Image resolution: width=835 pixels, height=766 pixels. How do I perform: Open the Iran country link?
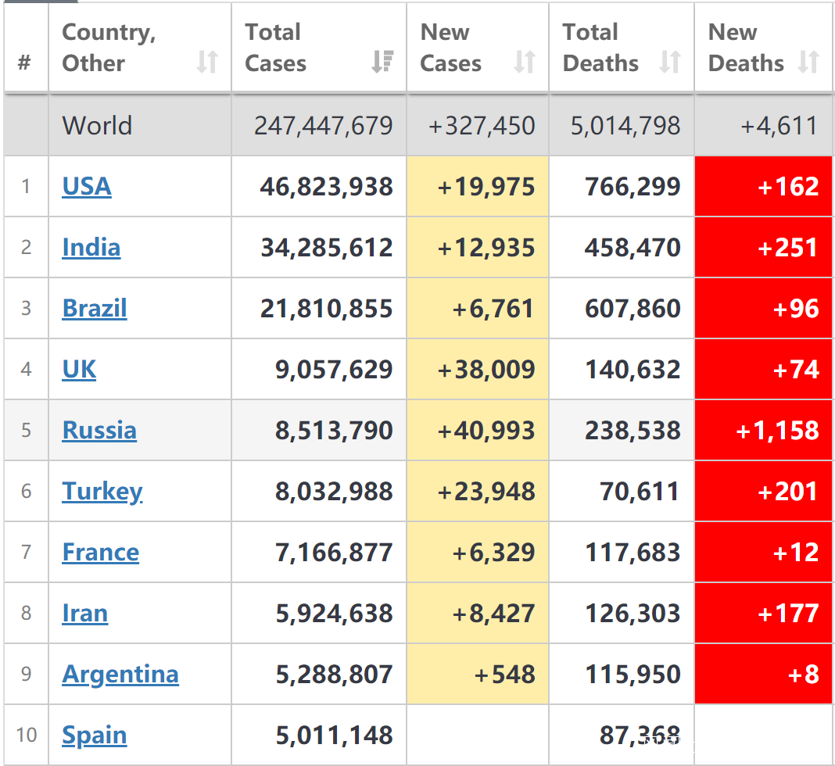(85, 614)
